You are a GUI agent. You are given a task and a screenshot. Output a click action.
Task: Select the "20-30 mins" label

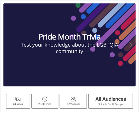pyautogui.click(x=45, y=104)
